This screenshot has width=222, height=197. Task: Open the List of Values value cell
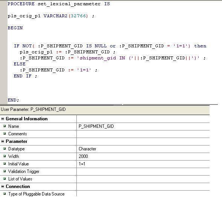tap(143, 179)
